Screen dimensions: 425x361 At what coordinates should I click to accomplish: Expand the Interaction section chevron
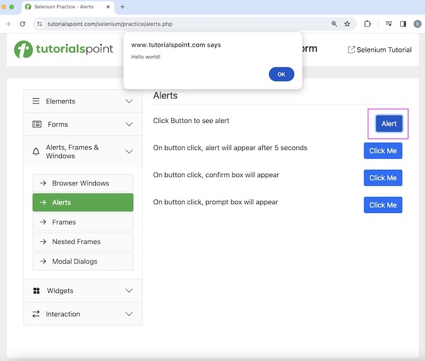point(129,314)
